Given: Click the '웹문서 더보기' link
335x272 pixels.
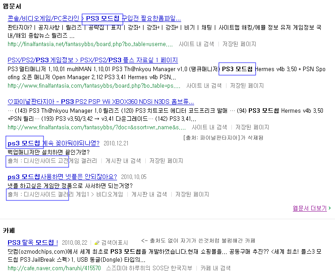Looking at the screenshot, I should tap(310, 208).
